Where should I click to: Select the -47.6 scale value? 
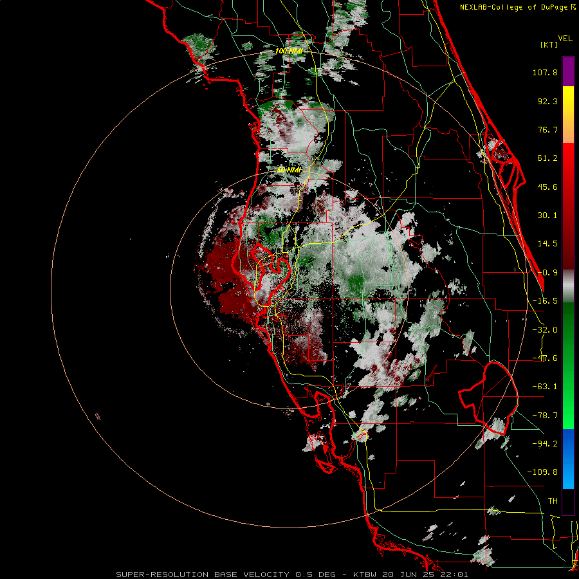click(545, 358)
